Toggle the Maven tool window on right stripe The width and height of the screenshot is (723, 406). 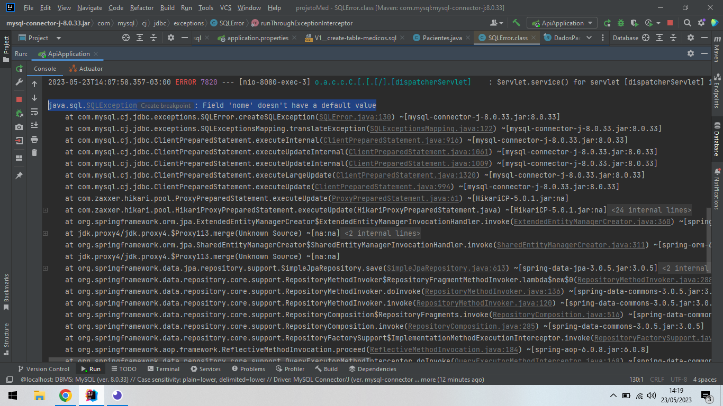coord(716,50)
